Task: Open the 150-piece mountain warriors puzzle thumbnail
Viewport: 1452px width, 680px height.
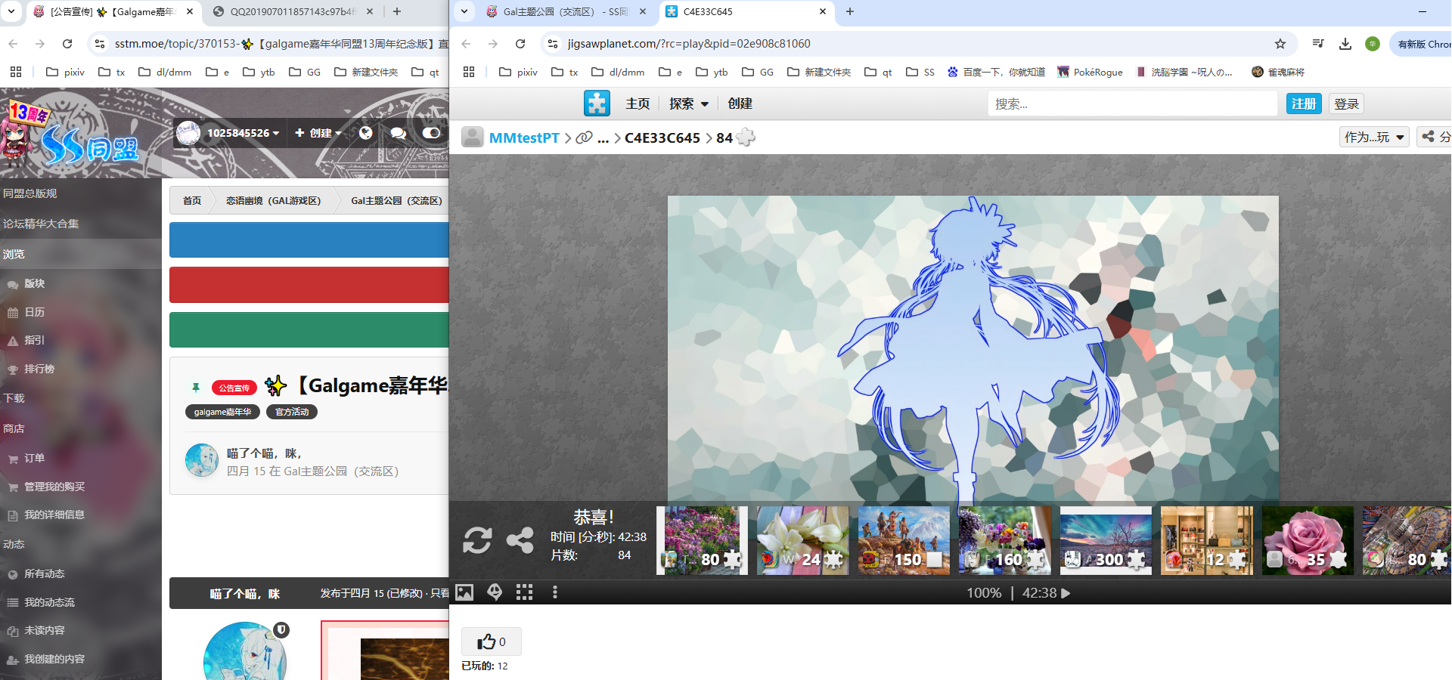Action: coord(904,540)
